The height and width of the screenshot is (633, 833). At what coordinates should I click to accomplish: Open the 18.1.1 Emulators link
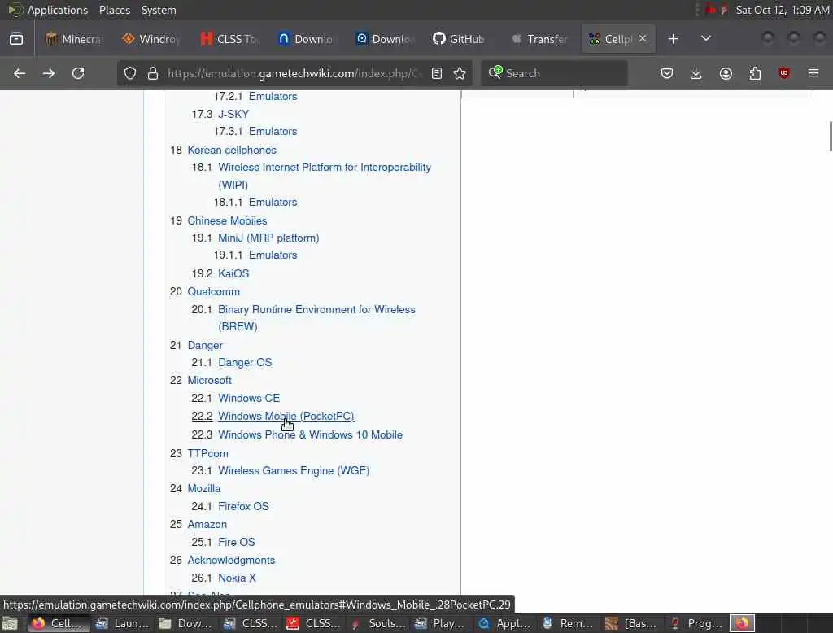point(273,203)
